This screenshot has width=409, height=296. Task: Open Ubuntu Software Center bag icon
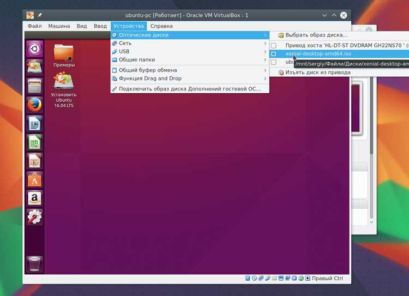pyautogui.click(x=34, y=180)
